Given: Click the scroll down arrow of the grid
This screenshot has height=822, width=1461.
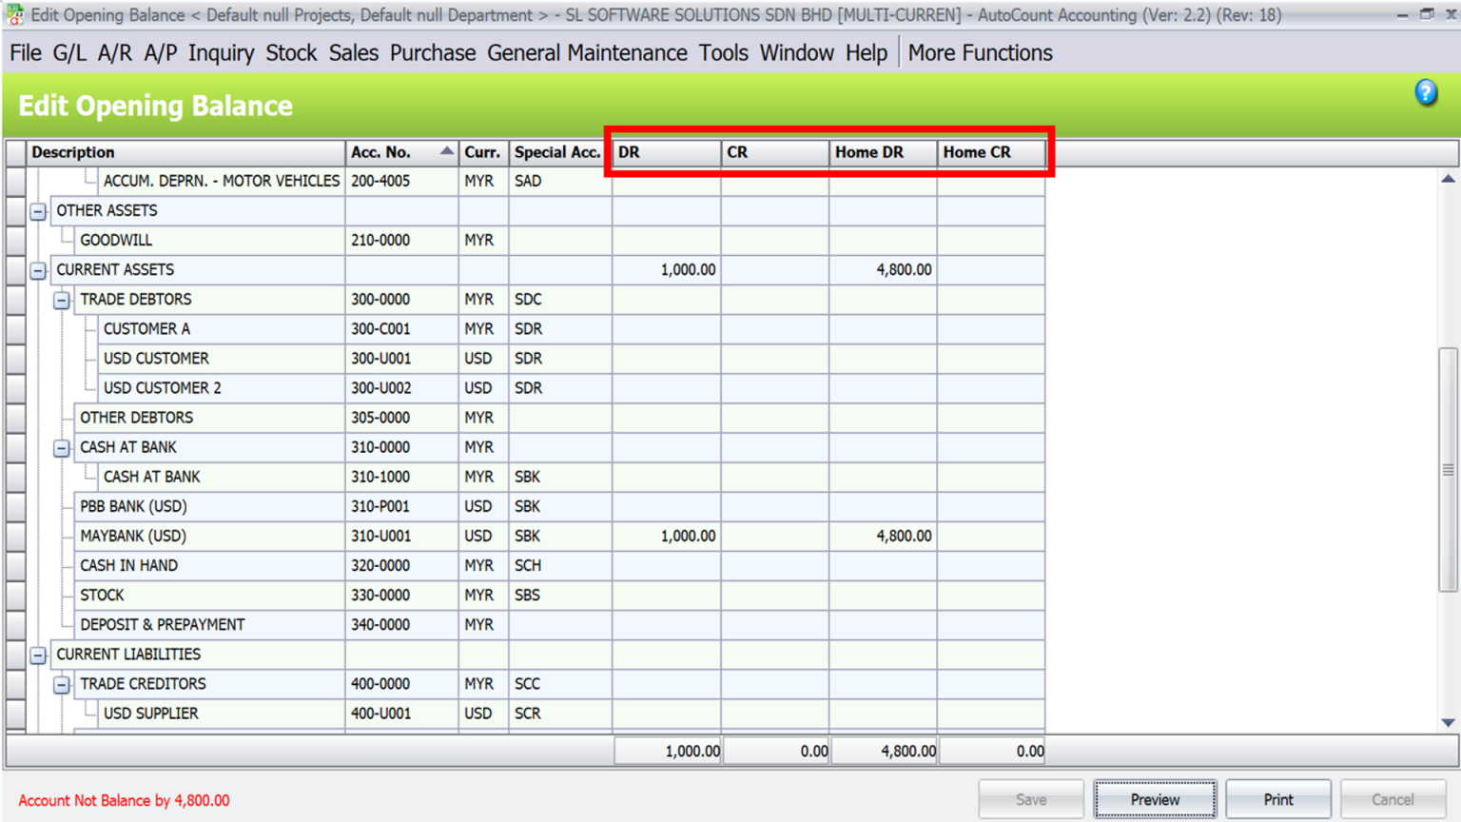Looking at the screenshot, I should [x=1448, y=723].
